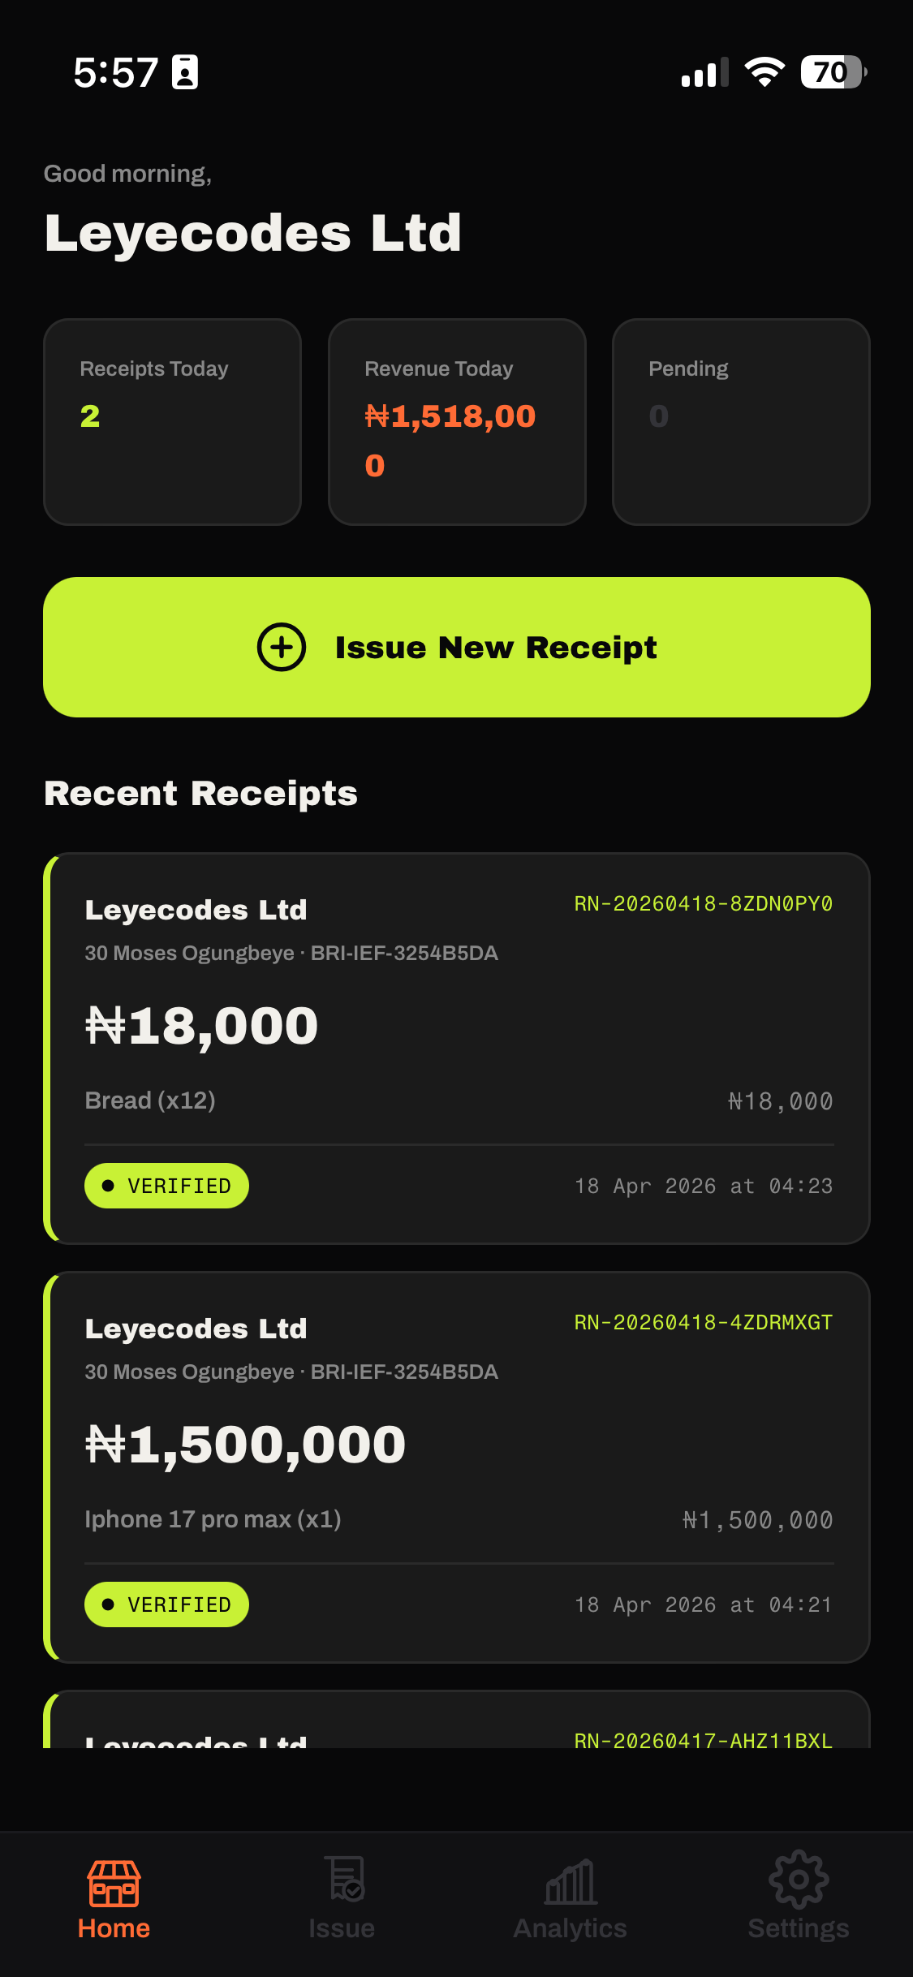Tap the battery indicator showing 70
The image size is (913, 1977).
pos(833,72)
